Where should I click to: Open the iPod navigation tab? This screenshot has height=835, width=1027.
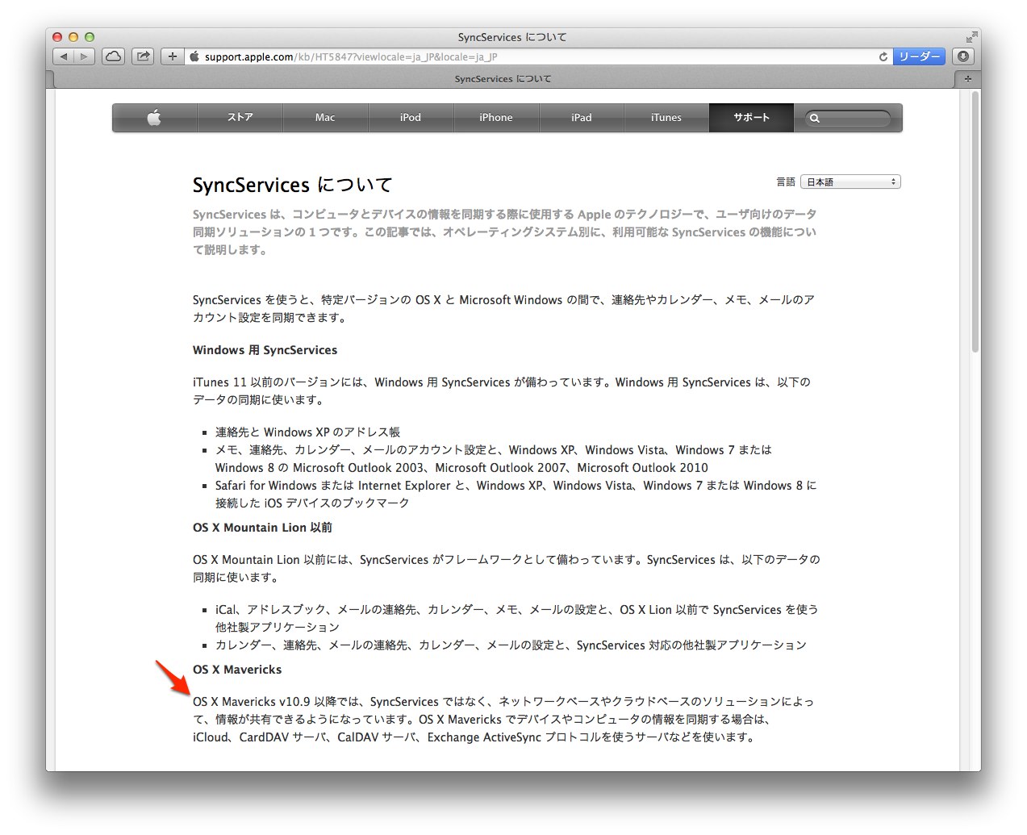pos(411,118)
